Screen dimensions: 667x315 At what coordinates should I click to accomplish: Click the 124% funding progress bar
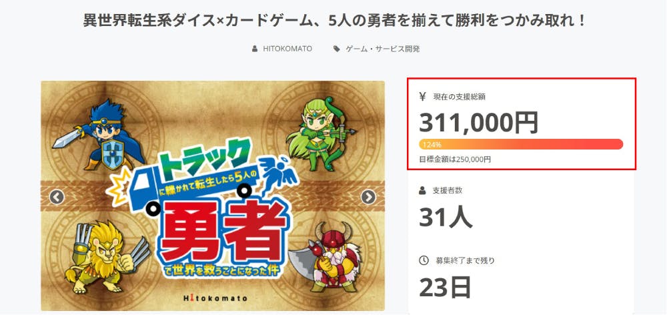click(x=521, y=144)
